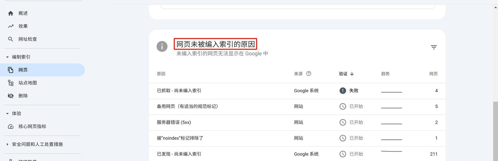This screenshot has width=498, height=161.
Task: Collapse the 体验 section
Action: tap(7, 114)
